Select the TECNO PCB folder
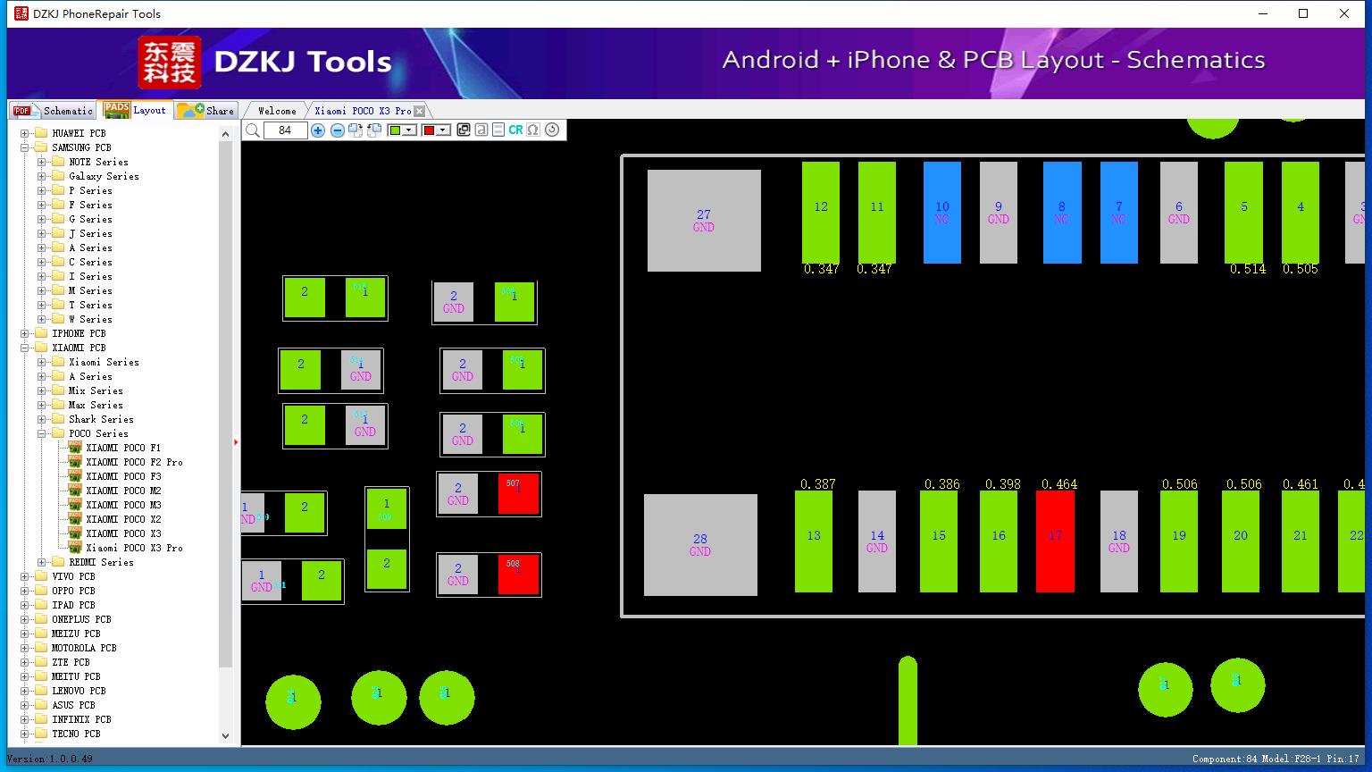The height and width of the screenshot is (772, 1372). (76, 734)
